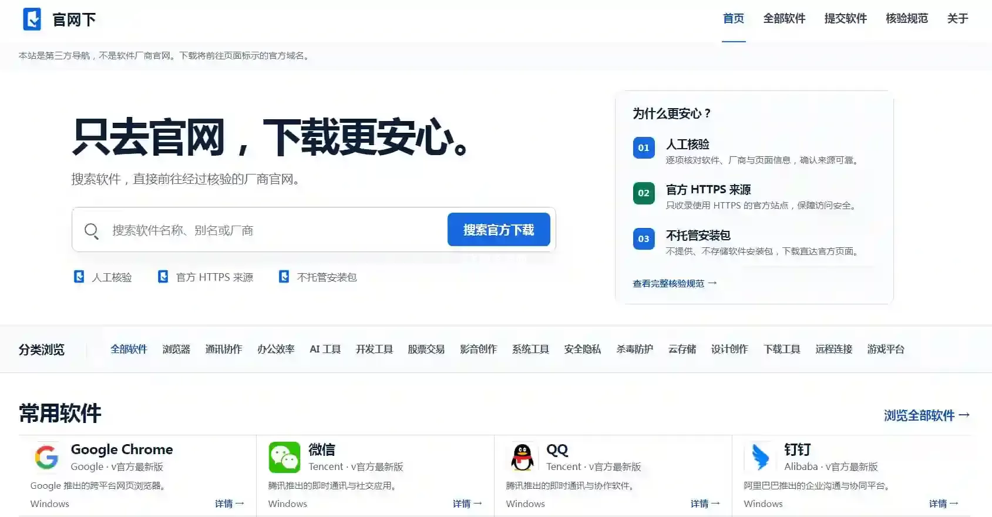Open the 关于 nav item
Screen dimensions: 992x517
coord(957,19)
